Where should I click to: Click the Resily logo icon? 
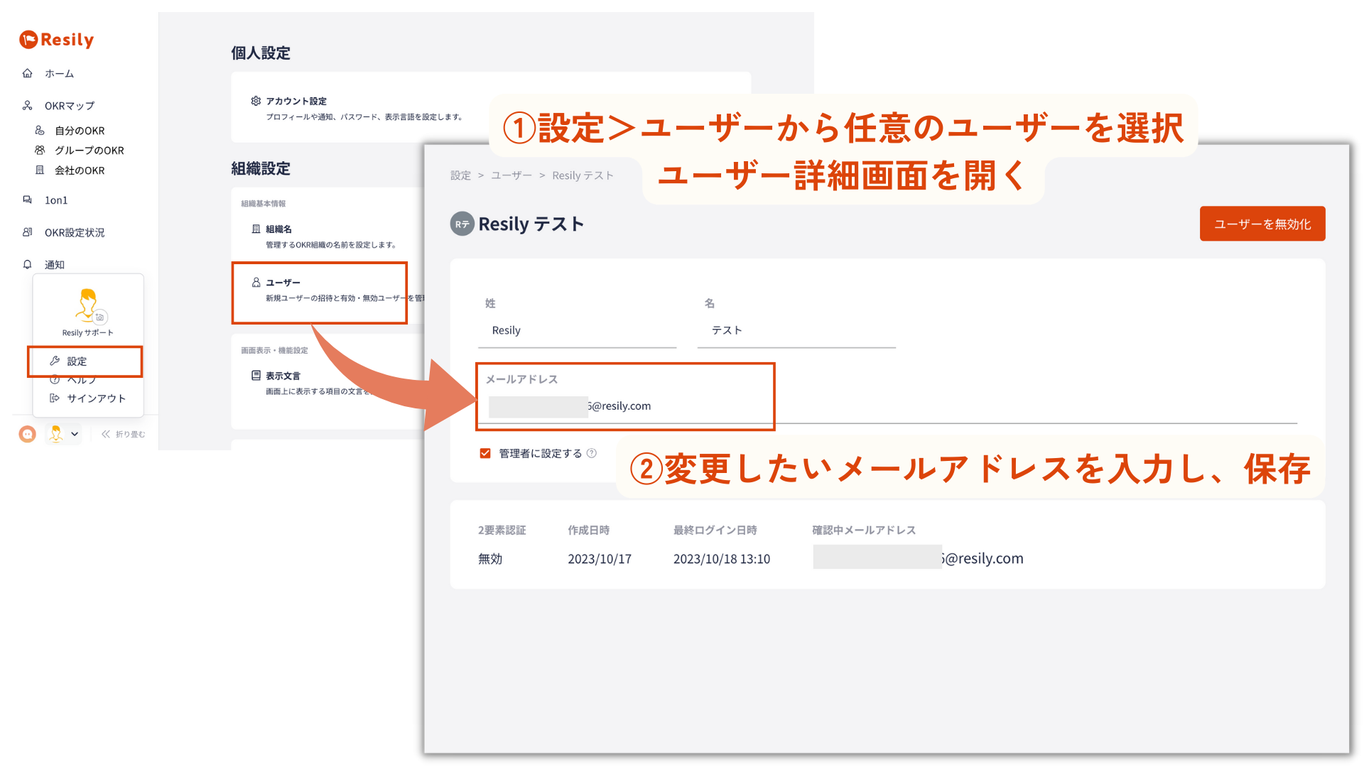click(28, 40)
